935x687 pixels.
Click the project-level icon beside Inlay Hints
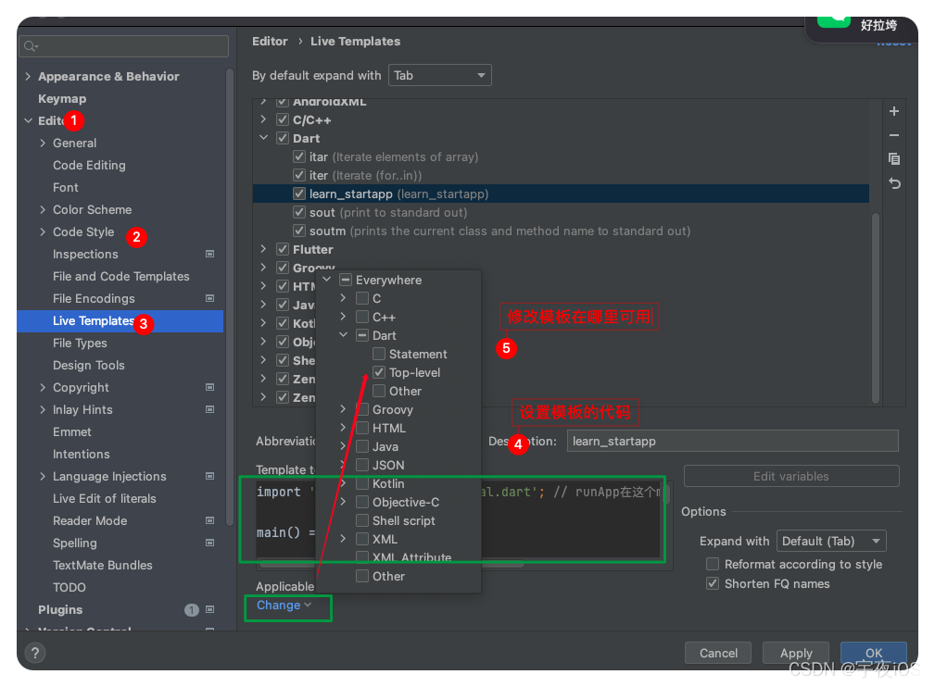point(210,409)
